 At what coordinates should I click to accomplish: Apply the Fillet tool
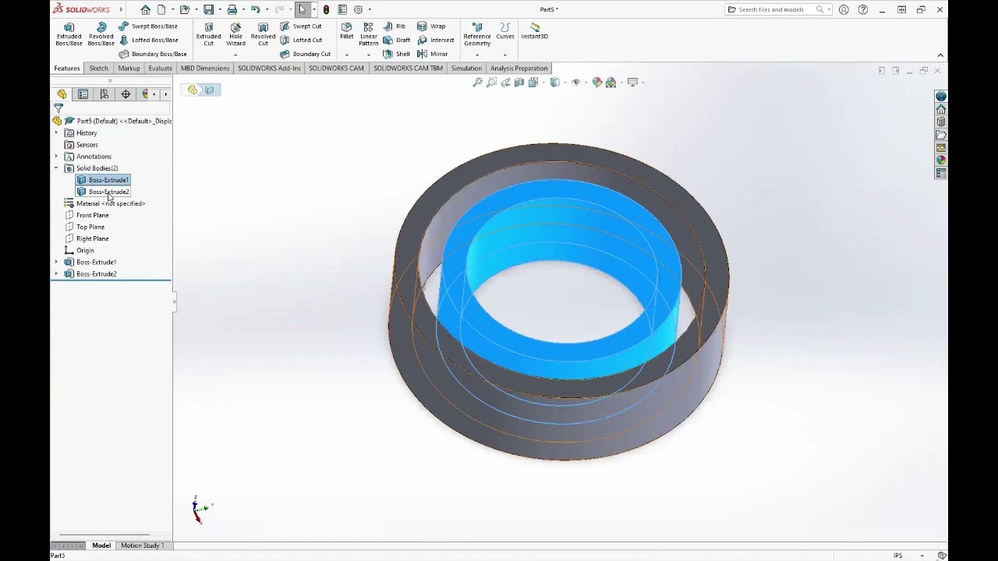346,30
